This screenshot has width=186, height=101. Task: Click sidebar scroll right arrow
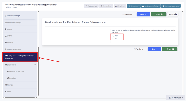37,98
